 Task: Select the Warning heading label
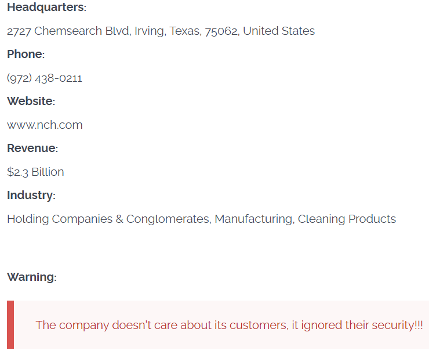tap(31, 277)
